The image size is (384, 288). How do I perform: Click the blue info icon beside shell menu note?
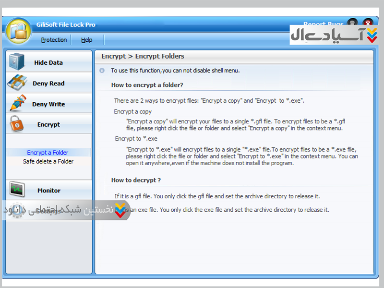tap(102, 71)
